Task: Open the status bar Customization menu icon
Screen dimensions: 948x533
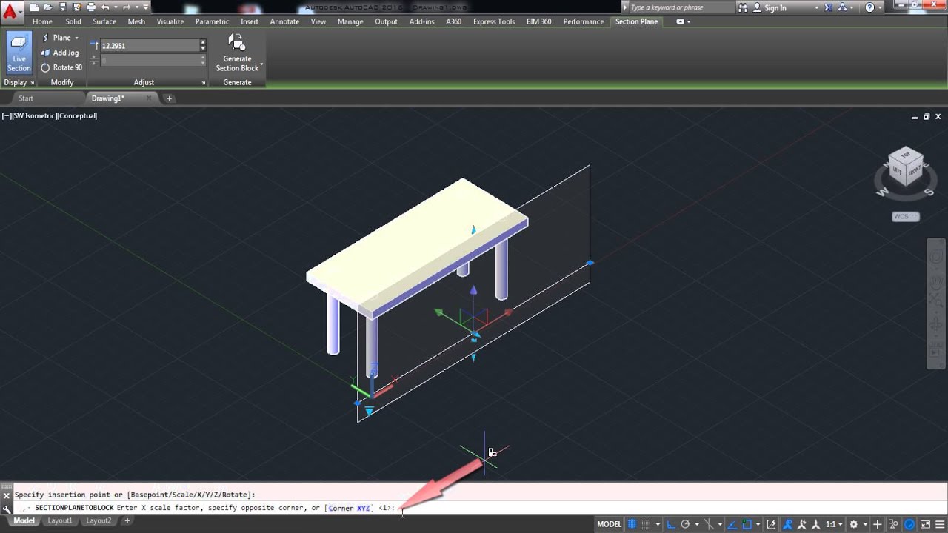Action: (940, 524)
